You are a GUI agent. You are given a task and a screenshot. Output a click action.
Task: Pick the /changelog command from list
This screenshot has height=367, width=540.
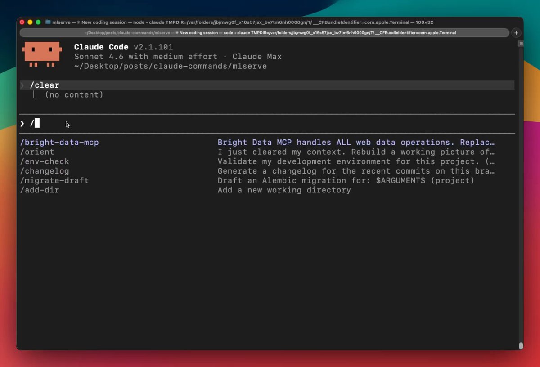45,171
